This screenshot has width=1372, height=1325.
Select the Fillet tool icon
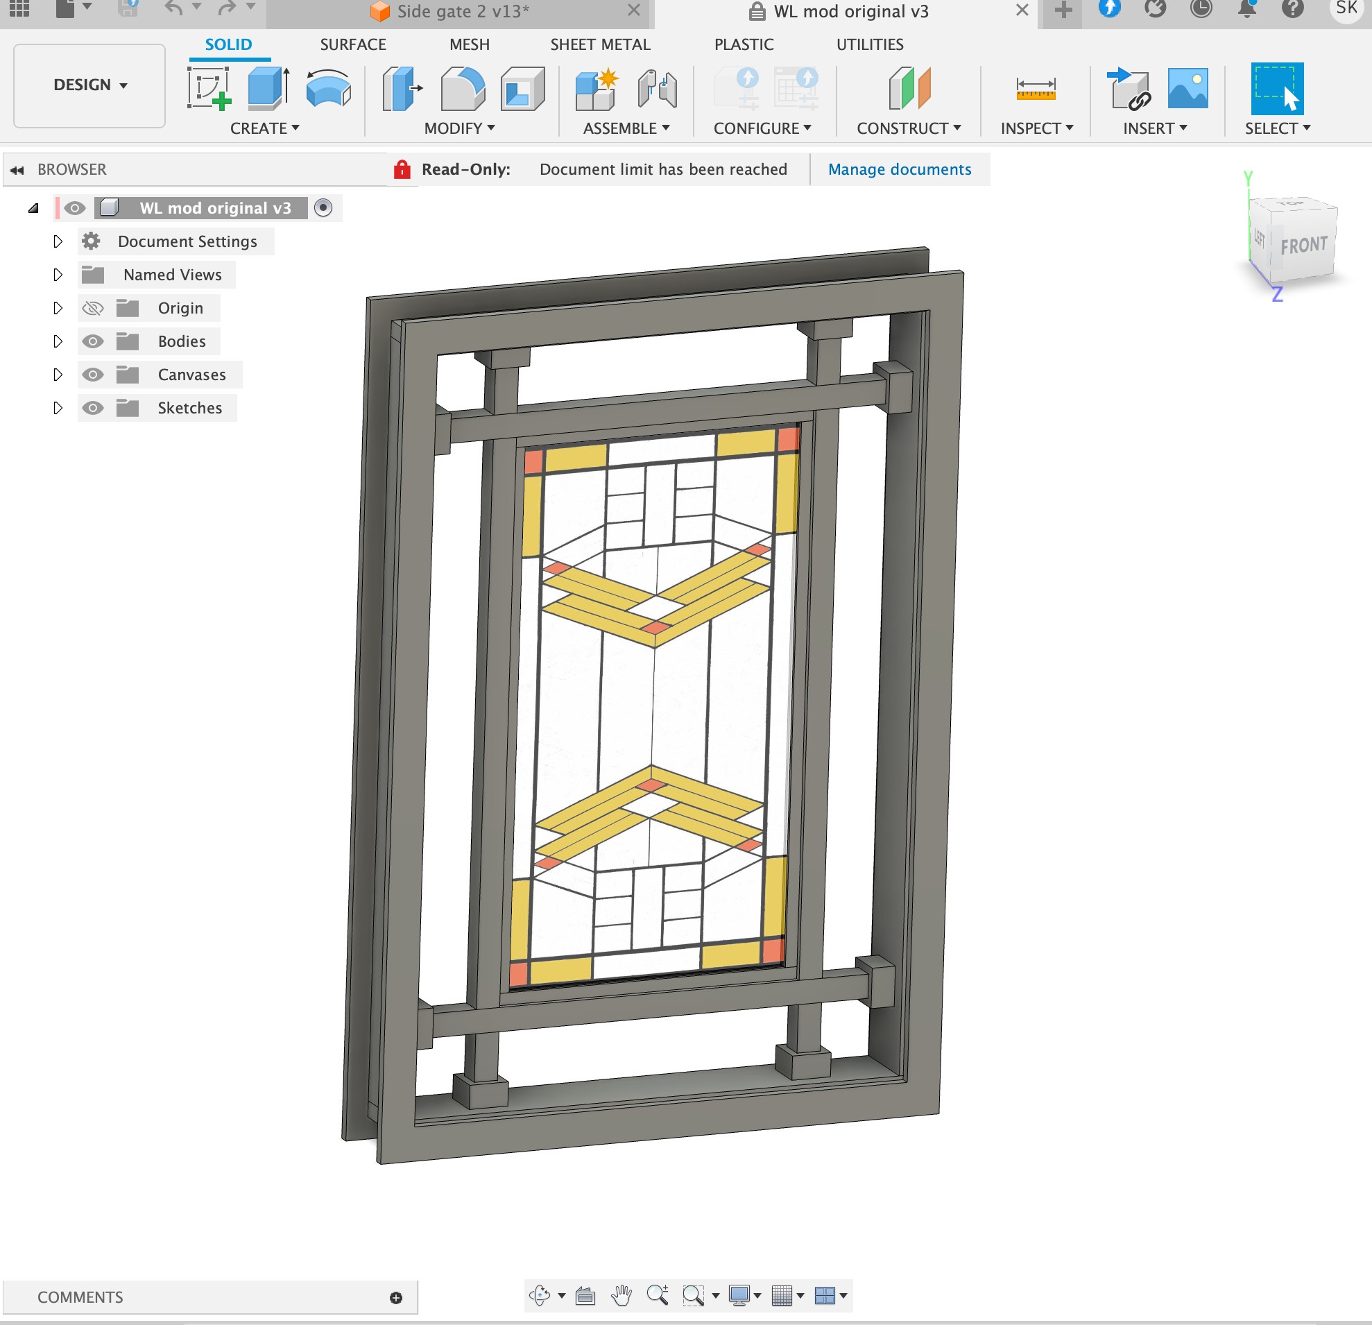tap(462, 88)
